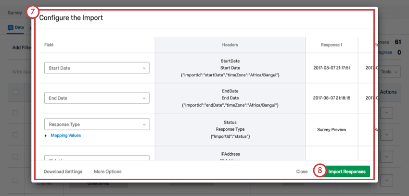
Task: Open the Start Date field dropdown
Action: [97, 68]
